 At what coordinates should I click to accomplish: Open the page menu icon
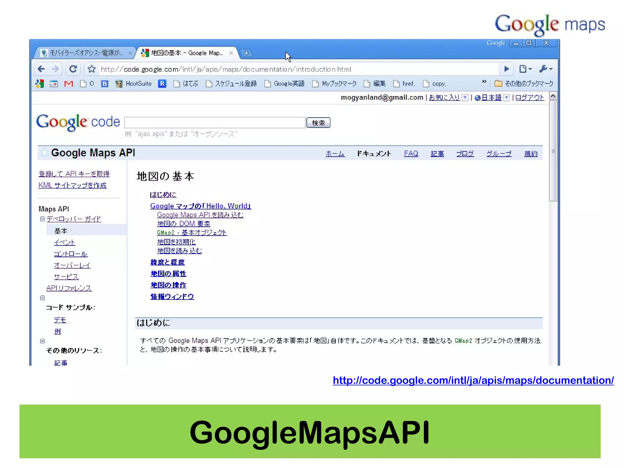525,69
